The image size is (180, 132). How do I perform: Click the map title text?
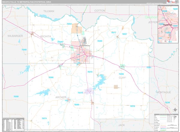[27, 2]
